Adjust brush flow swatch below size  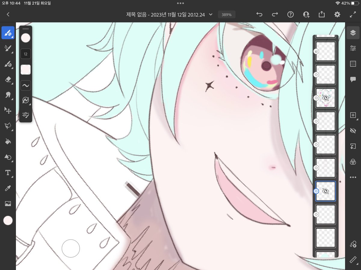(26, 70)
